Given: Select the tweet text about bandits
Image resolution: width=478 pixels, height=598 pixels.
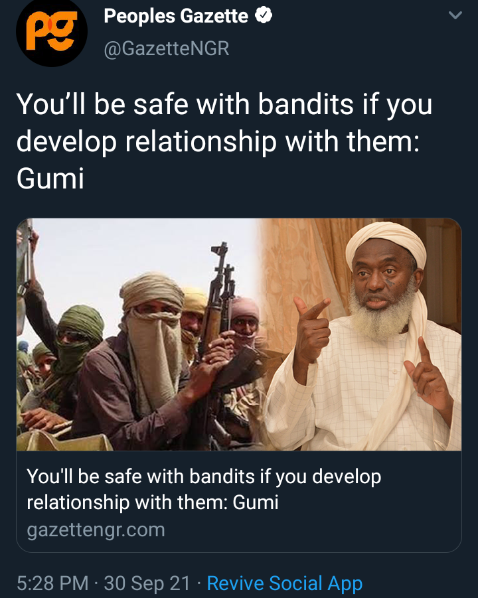Looking at the screenshot, I should click(224, 141).
